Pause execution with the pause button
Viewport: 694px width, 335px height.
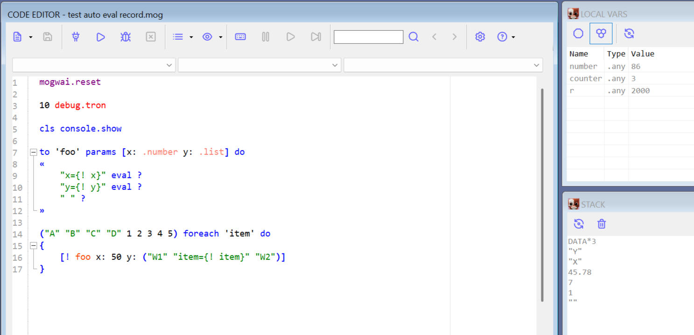point(266,37)
